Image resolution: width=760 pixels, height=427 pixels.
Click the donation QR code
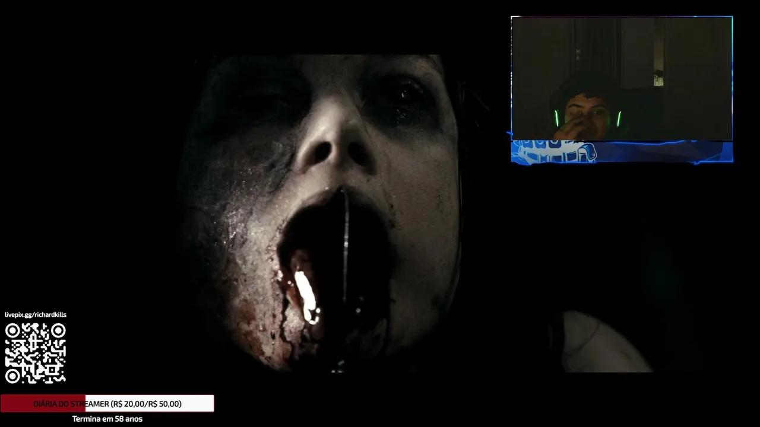(x=36, y=353)
